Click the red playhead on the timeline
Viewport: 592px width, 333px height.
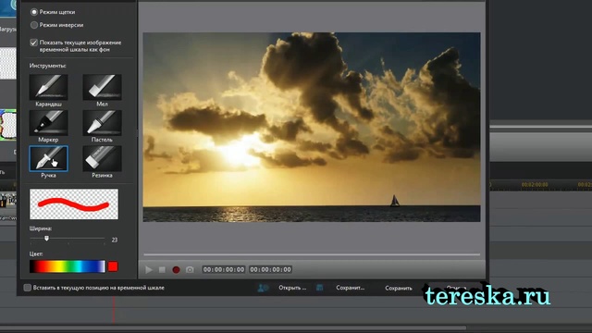pos(114,310)
